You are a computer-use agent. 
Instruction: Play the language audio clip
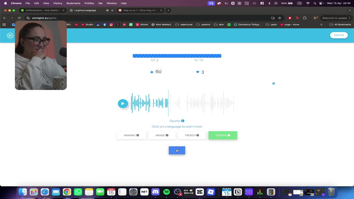click(x=123, y=103)
